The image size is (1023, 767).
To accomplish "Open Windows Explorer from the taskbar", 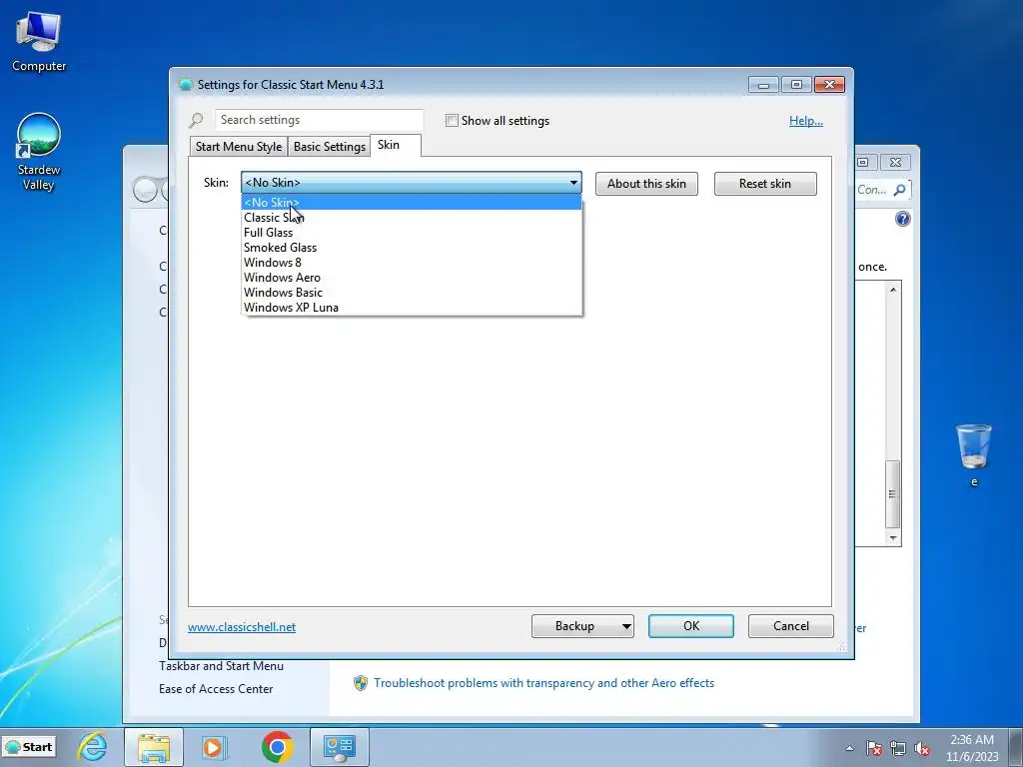I will (153, 747).
